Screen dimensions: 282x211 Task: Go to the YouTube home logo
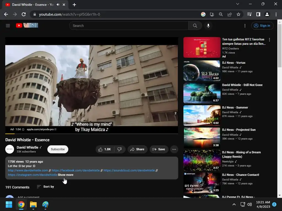(x=27, y=25)
